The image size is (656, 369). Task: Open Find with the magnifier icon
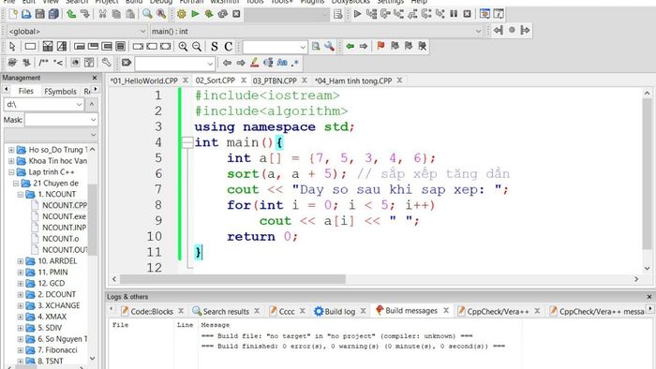point(147,14)
